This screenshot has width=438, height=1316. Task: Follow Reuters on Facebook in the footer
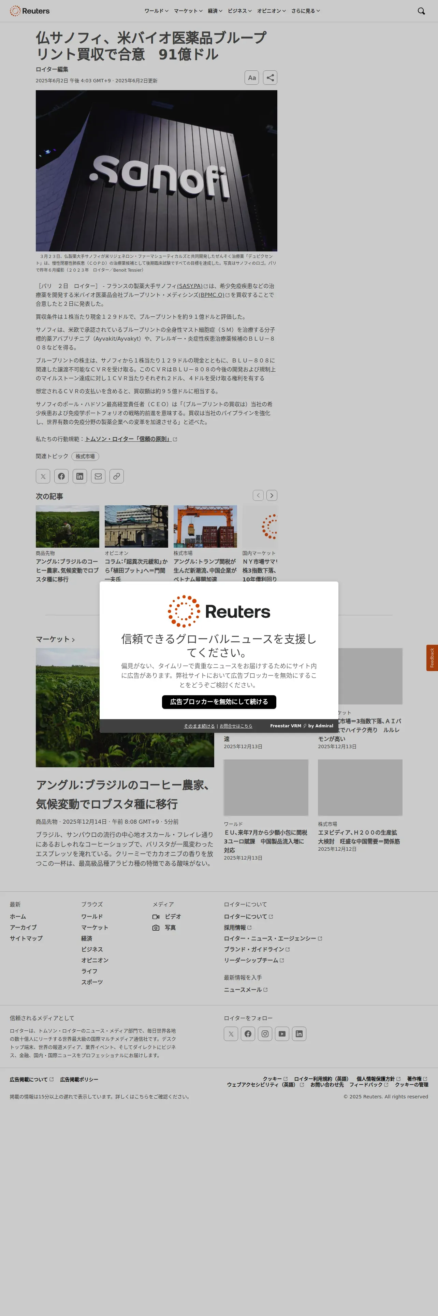point(248,1033)
